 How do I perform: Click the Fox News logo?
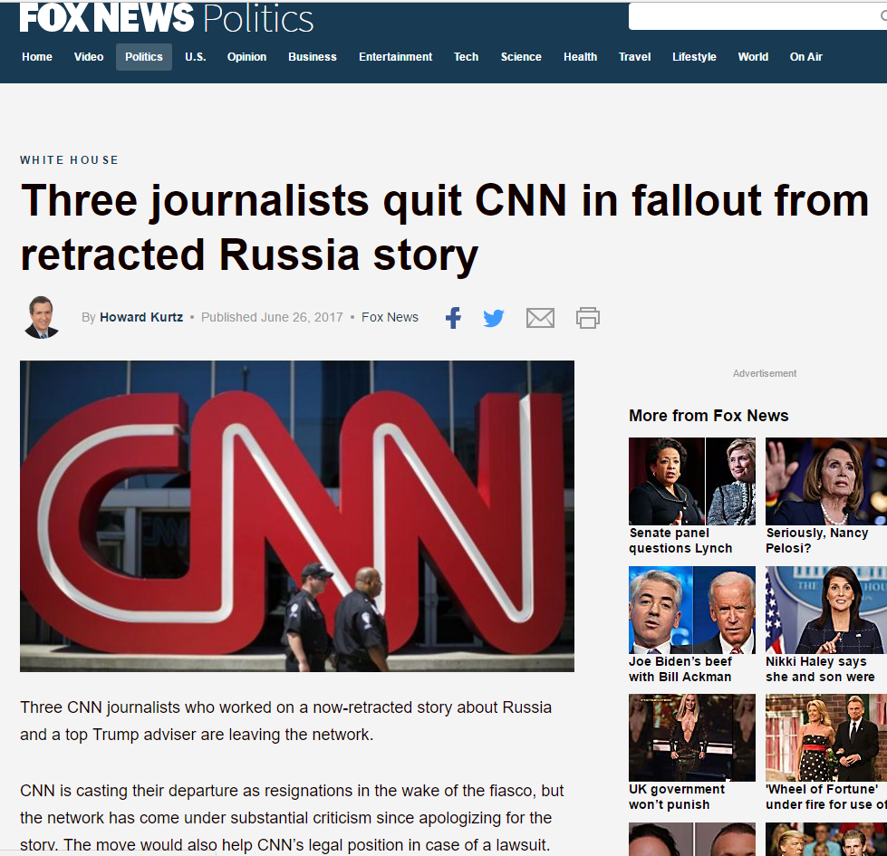(106, 17)
